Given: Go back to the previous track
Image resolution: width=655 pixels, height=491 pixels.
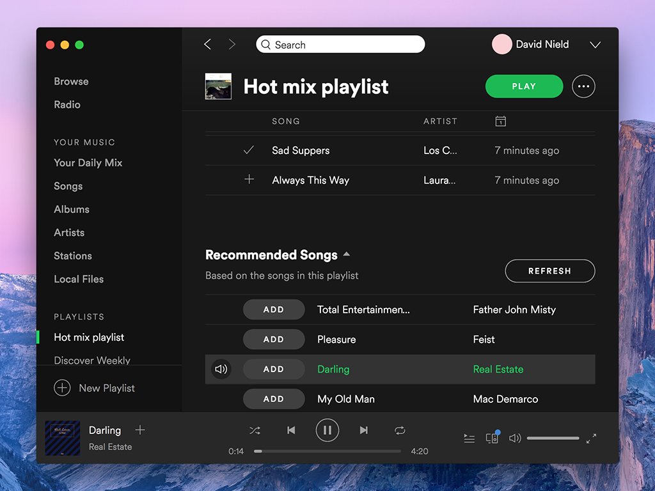Looking at the screenshot, I should pyautogui.click(x=291, y=430).
